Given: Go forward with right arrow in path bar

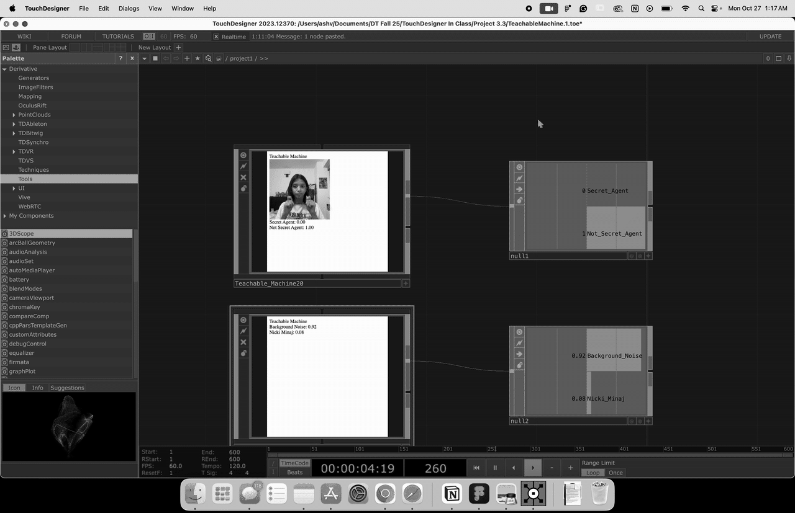Looking at the screenshot, I should (x=176, y=58).
